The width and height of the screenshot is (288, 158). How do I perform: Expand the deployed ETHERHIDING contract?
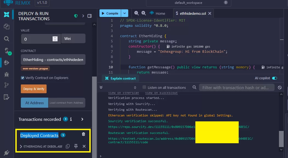click(x=21, y=147)
